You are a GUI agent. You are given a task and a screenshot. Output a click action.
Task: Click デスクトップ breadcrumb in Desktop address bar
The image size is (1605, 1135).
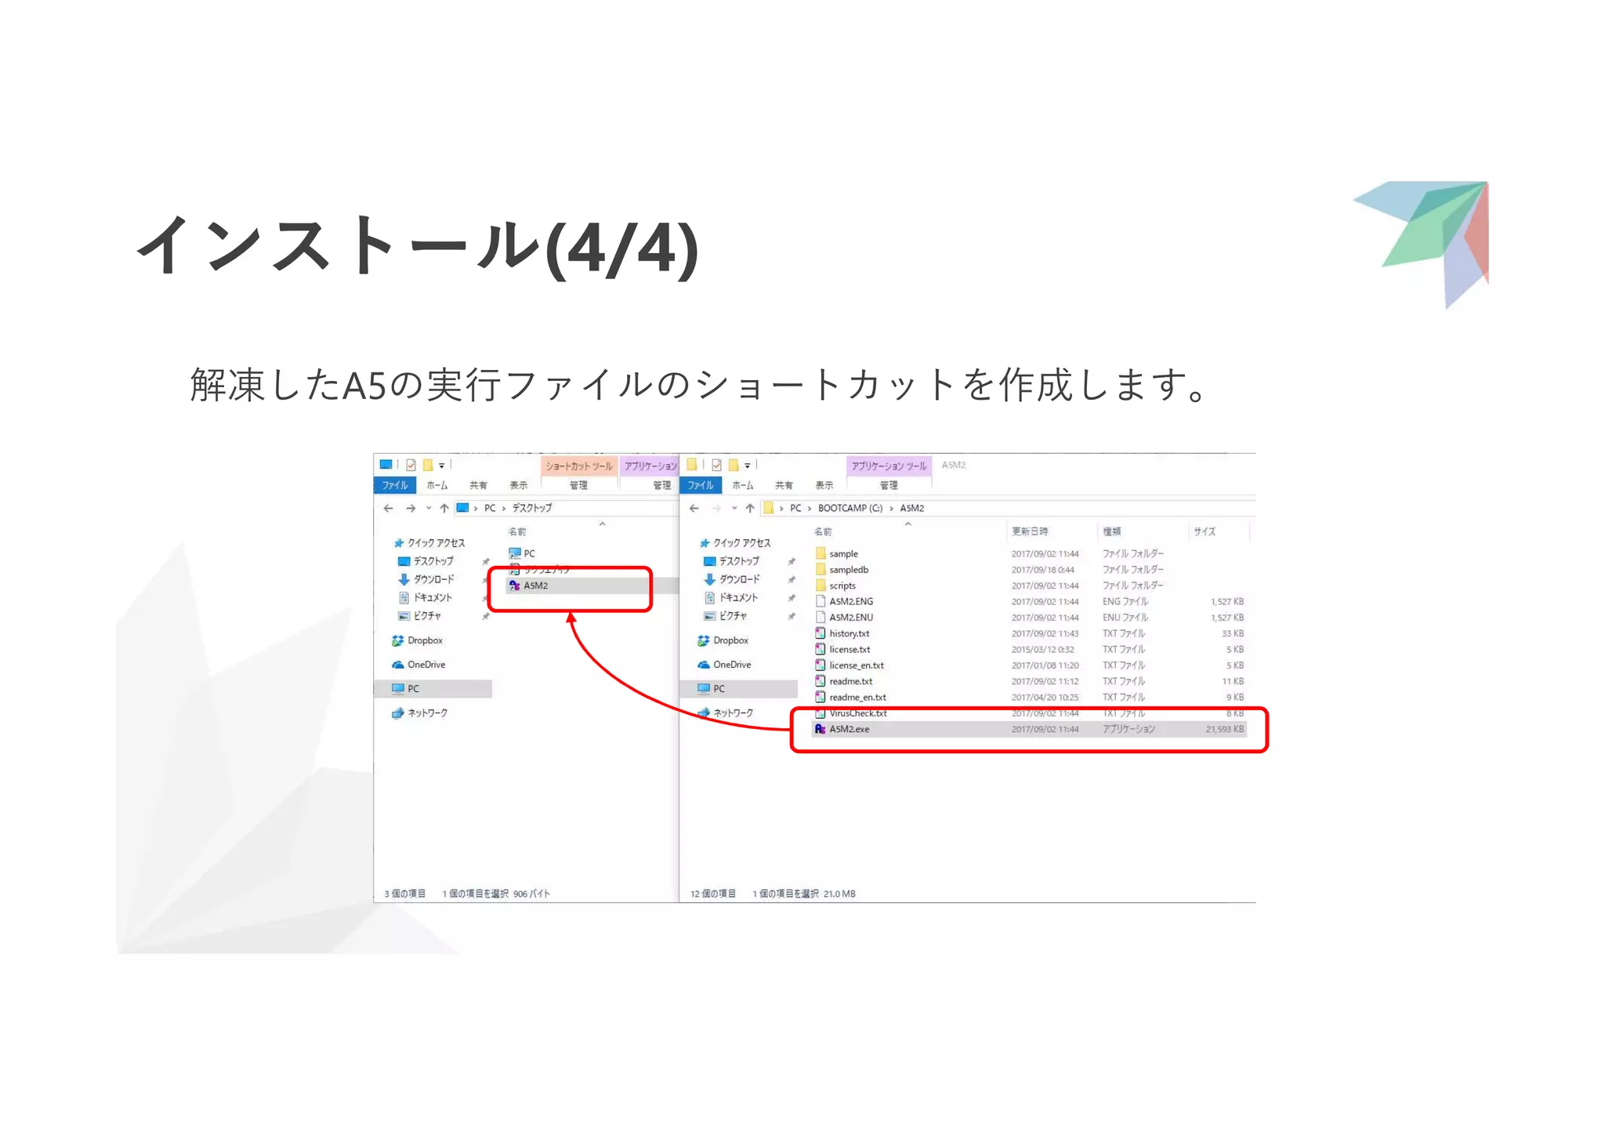[532, 508]
